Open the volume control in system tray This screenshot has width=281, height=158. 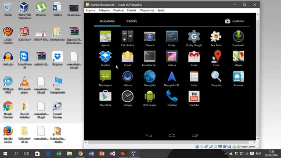pos(247,154)
